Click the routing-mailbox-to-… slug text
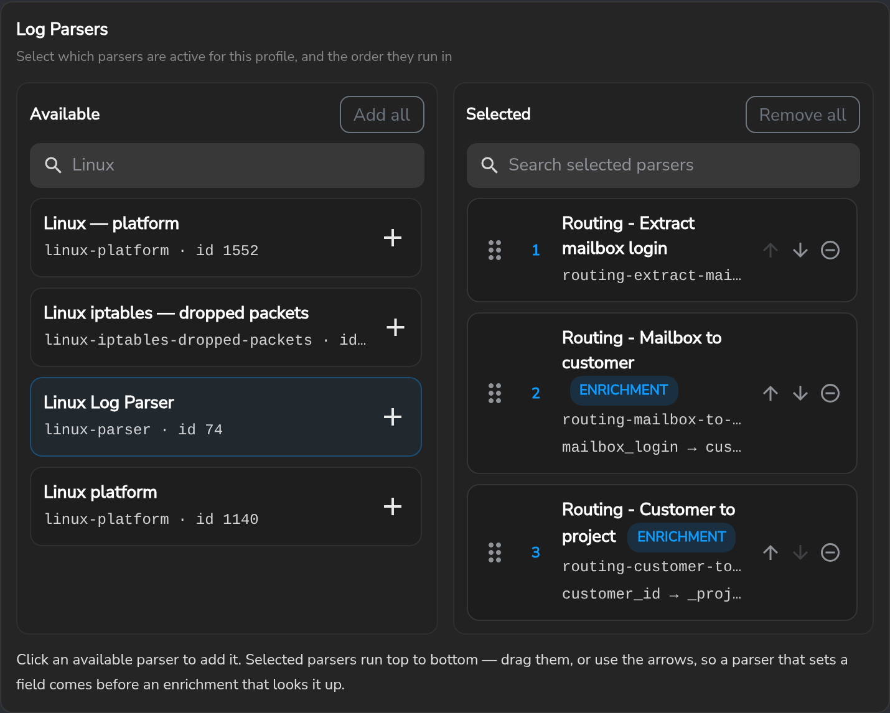This screenshot has height=713, width=890. [x=652, y=420]
